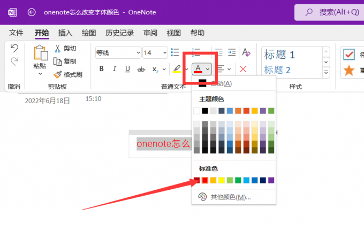This screenshot has height=239, width=364.
Task: Clear all formatting
Action: click(246, 52)
